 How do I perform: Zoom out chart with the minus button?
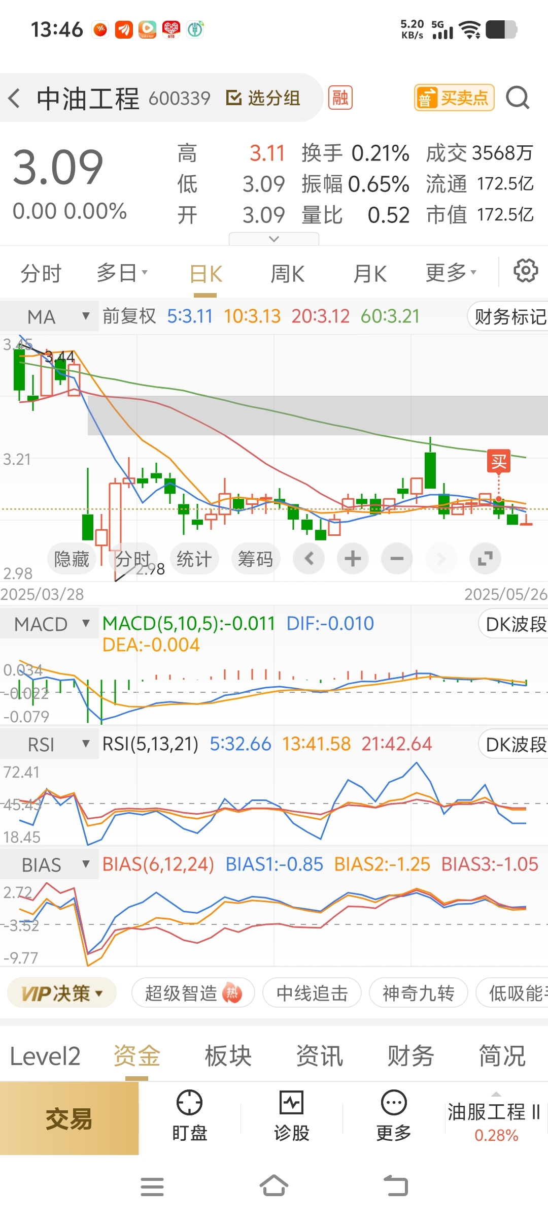(397, 559)
